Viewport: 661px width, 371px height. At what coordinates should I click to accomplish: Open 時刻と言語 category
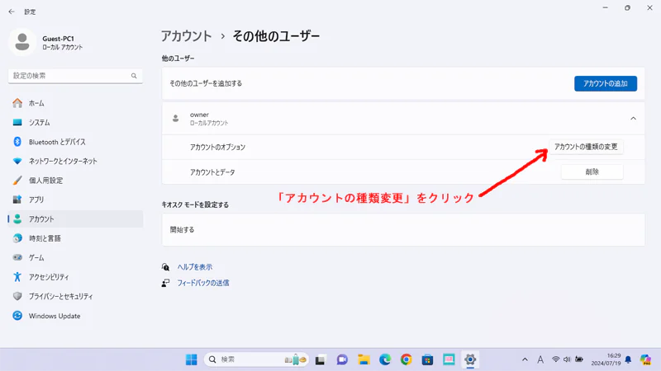coord(75,238)
